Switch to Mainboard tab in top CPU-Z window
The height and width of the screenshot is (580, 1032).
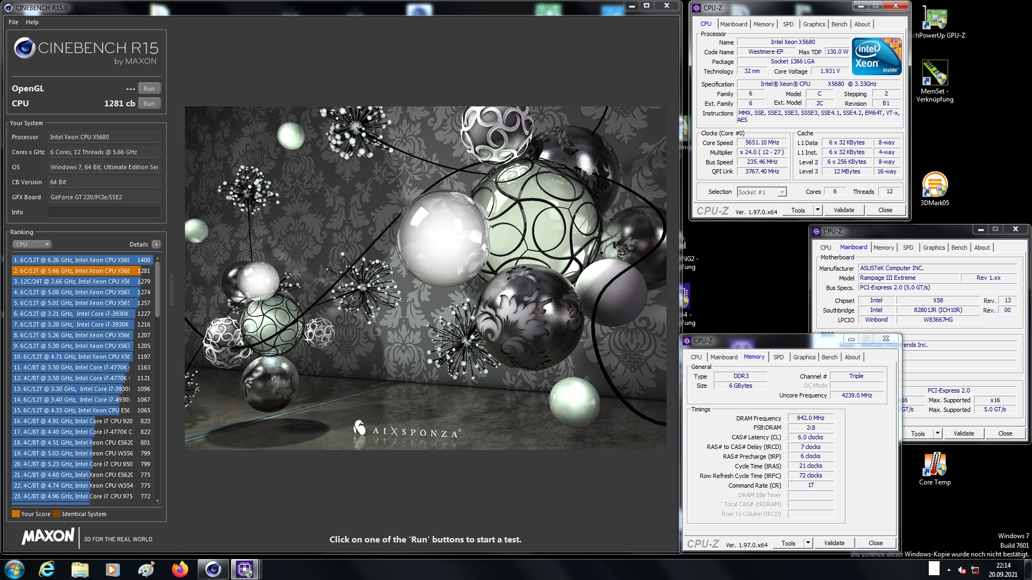tap(734, 24)
